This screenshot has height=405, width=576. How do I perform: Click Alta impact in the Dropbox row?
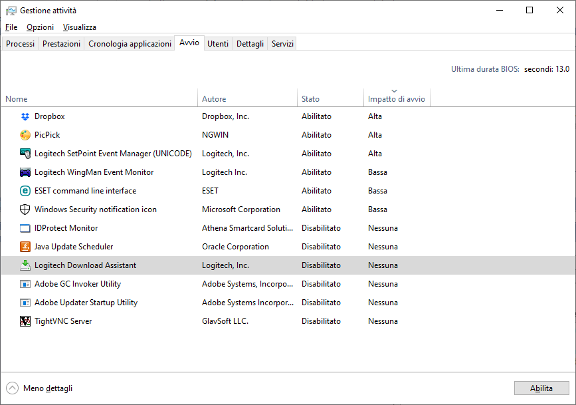(x=375, y=116)
